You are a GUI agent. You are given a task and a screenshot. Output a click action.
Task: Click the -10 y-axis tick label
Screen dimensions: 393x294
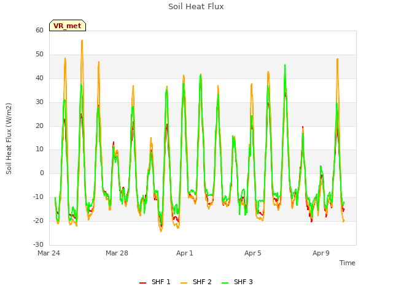[x=39, y=197]
